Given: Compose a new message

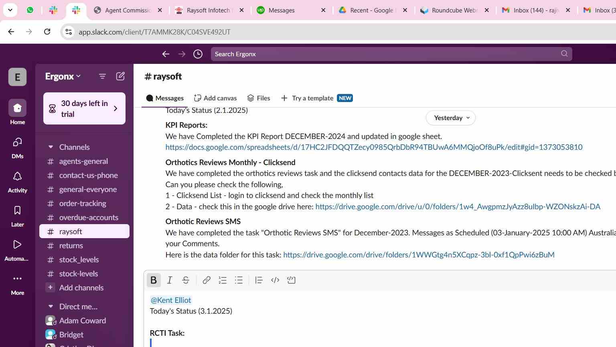Looking at the screenshot, I should pyautogui.click(x=120, y=76).
